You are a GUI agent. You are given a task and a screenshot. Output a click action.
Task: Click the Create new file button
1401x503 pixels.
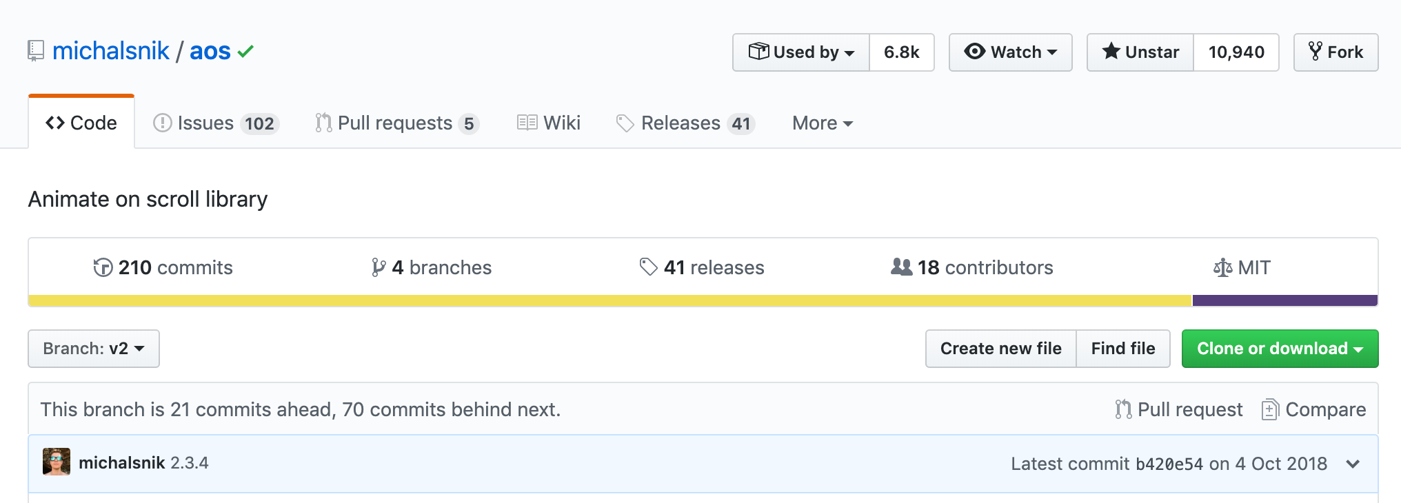pyautogui.click(x=1001, y=349)
